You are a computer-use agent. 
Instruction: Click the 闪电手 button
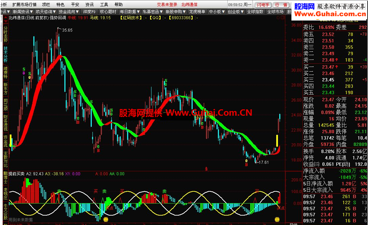click(x=263, y=5)
